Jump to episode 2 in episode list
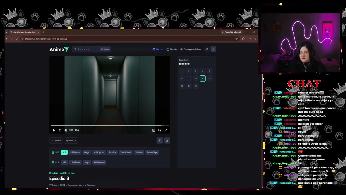This screenshot has height=195, width=346. point(189,71)
